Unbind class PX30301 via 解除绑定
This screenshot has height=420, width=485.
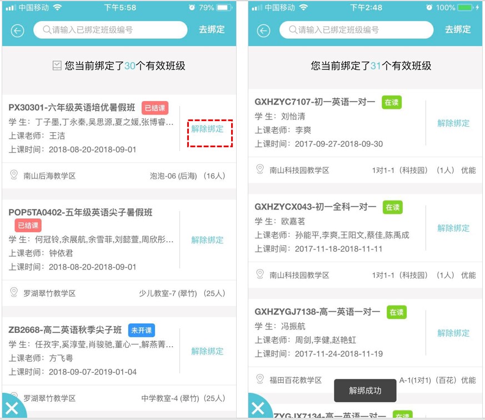[207, 129]
